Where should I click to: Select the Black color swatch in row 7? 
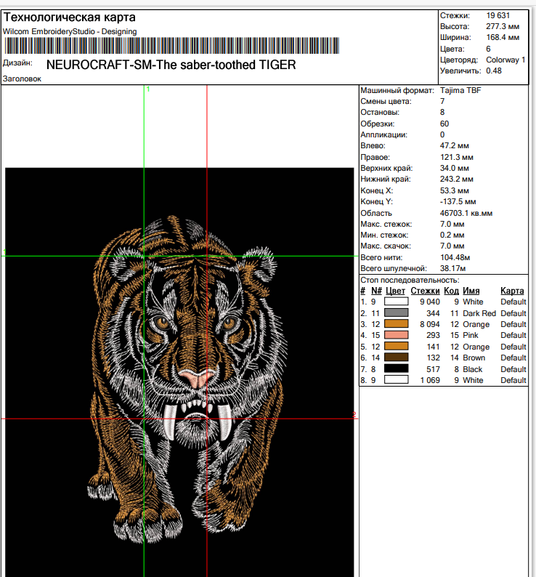(x=397, y=369)
